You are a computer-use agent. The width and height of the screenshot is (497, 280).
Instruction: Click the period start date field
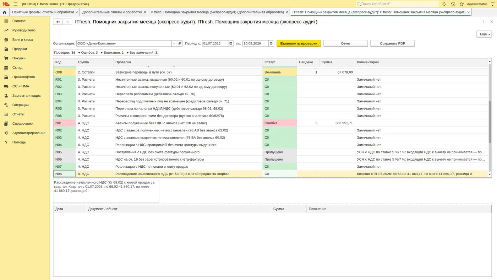tap(215, 43)
